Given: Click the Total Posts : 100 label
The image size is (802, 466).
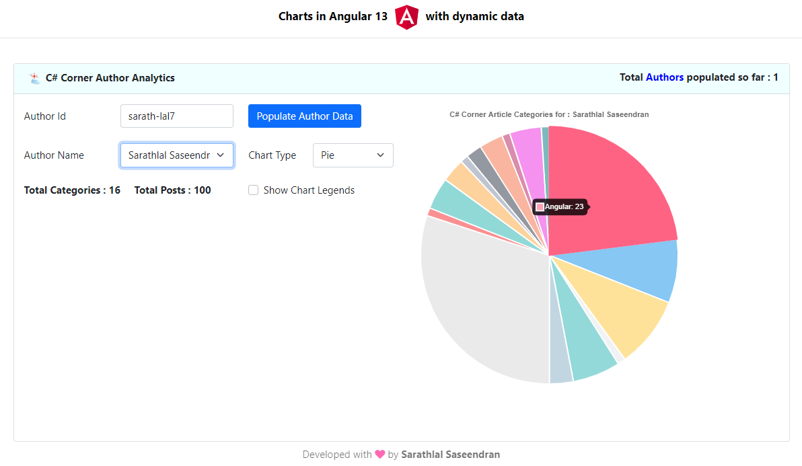Looking at the screenshot, I should pyautogui.click(x=172, y=190).
